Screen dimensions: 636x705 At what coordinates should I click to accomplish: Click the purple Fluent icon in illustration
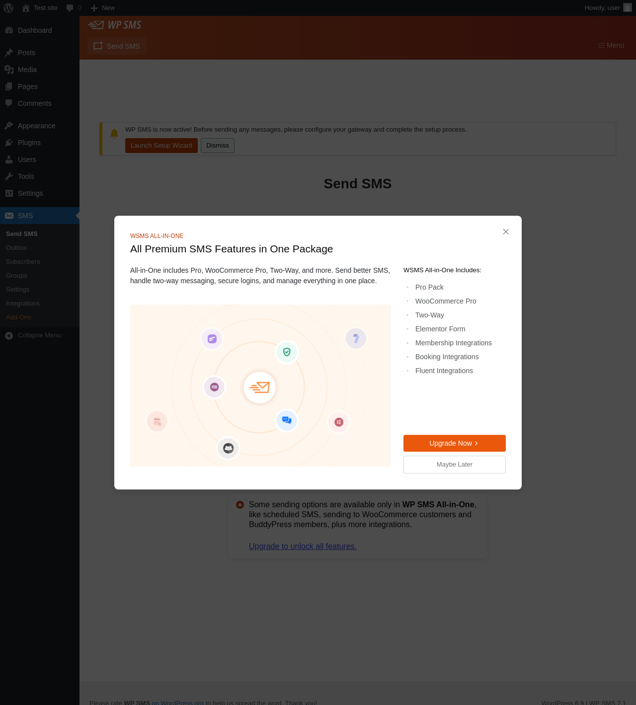[212, 339]
